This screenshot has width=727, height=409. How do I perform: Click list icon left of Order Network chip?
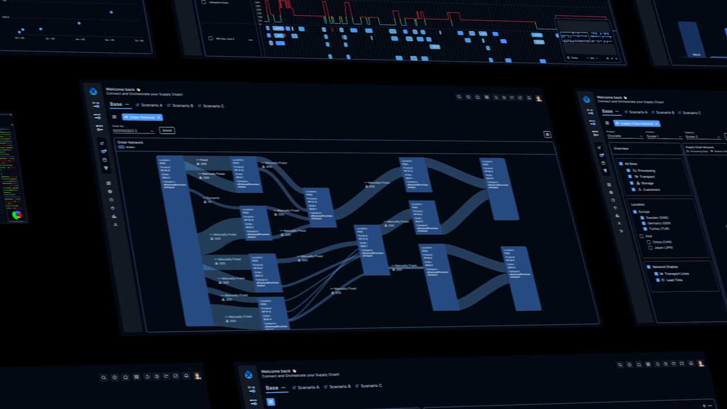pyautogui.click(x=114, y=117)
